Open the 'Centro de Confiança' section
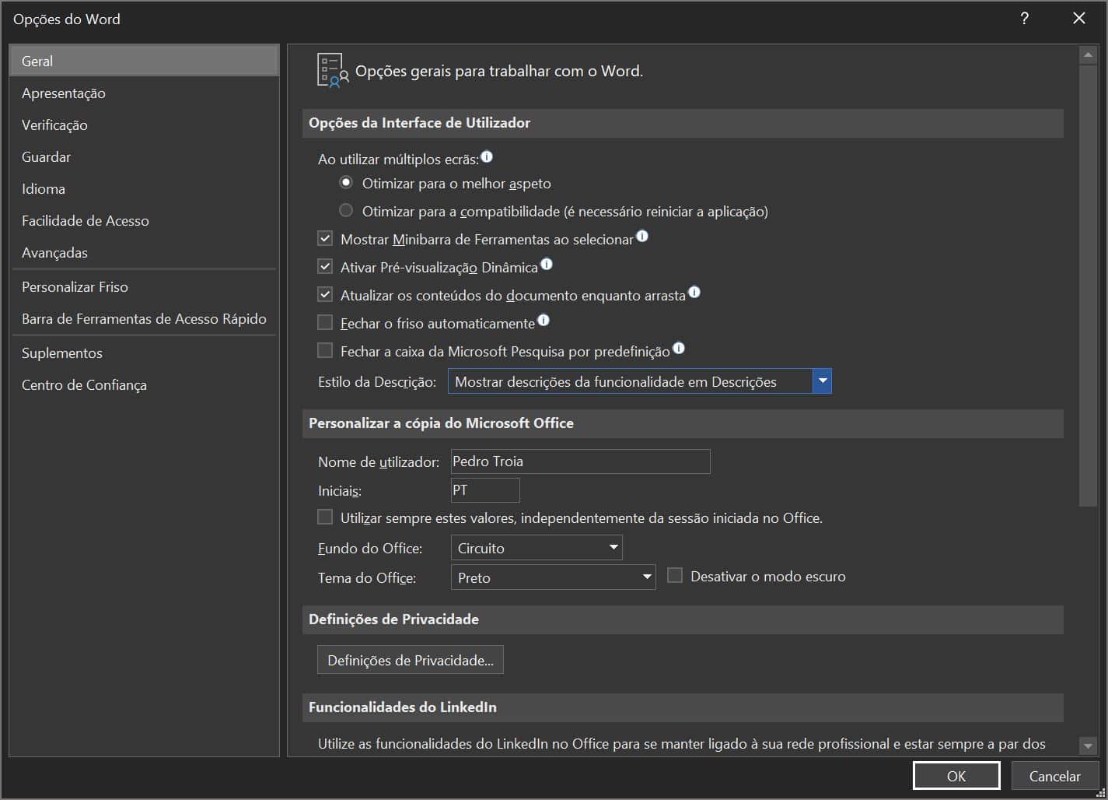Screen dimensions: 1108x800 pyautogui.click(x=84, y=385)
